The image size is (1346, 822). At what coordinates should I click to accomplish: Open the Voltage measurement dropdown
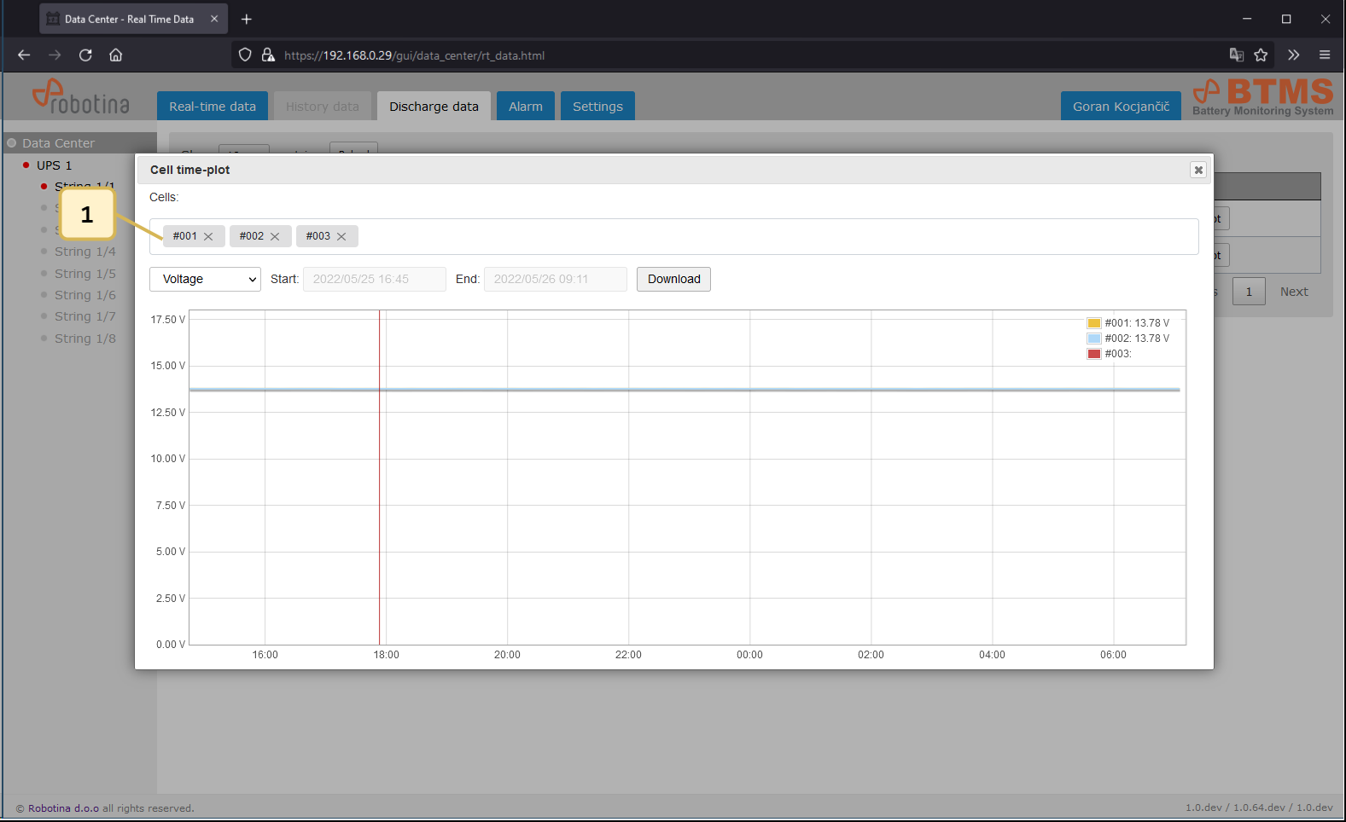(205, 280)
